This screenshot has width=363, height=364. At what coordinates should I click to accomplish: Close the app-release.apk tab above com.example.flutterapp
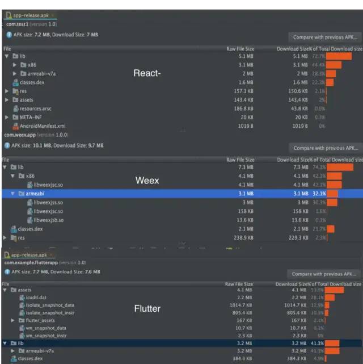pyautogui.click(x=51, y=255)
